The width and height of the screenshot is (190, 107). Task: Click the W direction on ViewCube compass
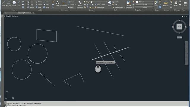click(173, 26)
